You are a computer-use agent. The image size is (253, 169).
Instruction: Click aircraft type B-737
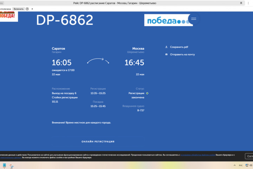click(141, 111)
